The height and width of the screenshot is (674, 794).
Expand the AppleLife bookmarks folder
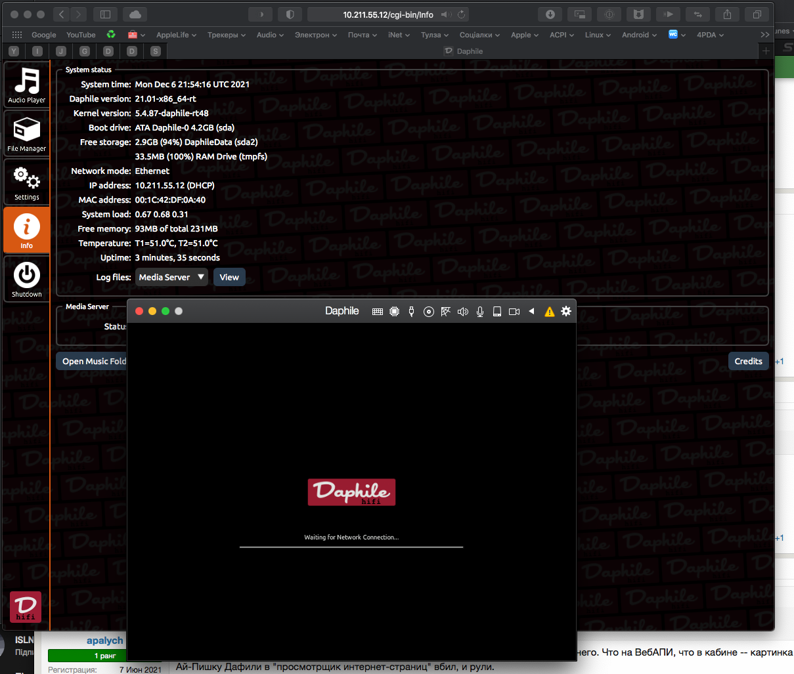click(176, 35)
